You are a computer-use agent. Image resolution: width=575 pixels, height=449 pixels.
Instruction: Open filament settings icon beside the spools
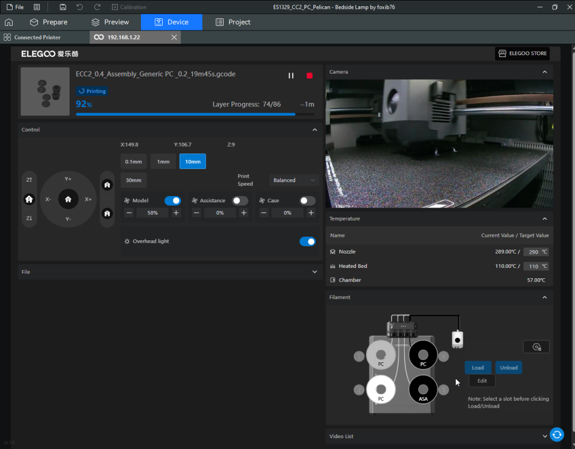(x=536, y=347)
